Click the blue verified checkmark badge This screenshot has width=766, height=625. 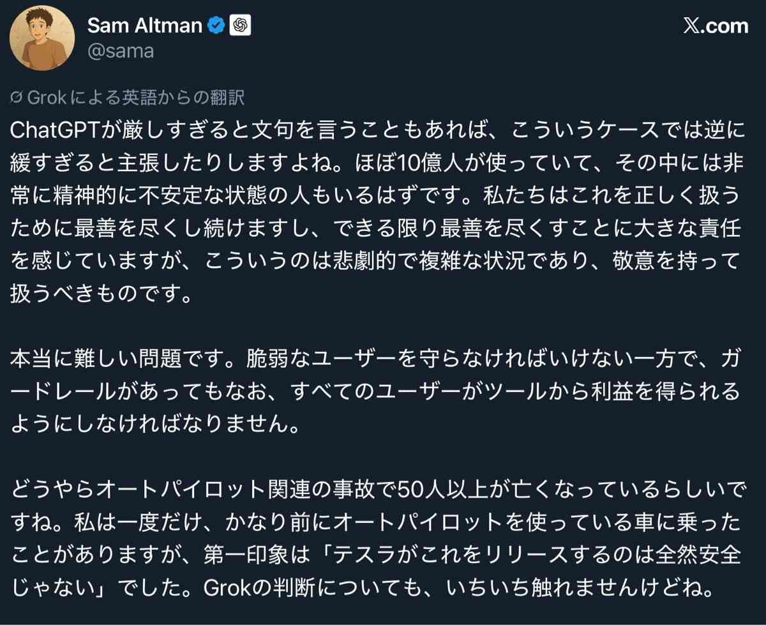pyautogui.click(x=217, y=26)
